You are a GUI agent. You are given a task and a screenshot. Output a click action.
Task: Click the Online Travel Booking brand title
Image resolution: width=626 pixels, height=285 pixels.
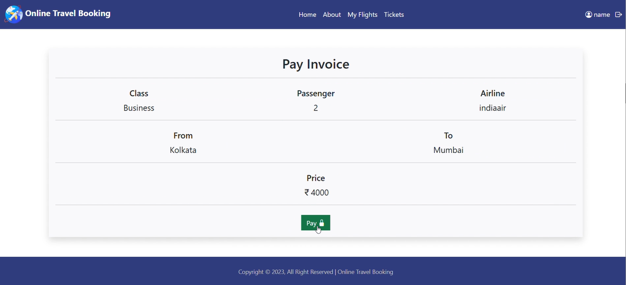point(68,14)
